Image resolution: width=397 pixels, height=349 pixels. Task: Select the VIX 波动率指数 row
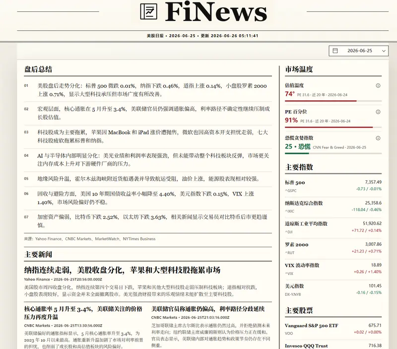[333, 269]
